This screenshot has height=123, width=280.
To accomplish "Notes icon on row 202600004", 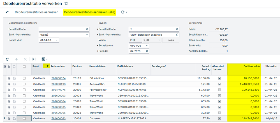I will (x=14, y=101).
